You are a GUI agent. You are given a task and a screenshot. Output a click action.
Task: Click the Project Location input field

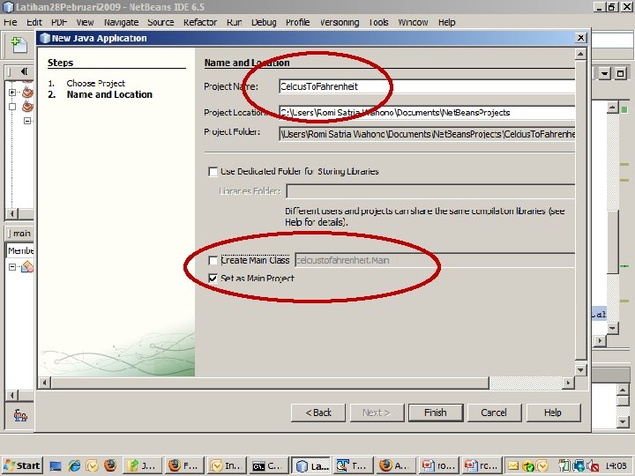tap(427, 113)
